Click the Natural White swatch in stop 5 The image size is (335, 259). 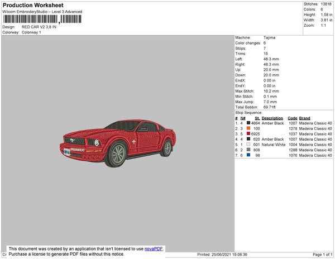coord(248,145)
